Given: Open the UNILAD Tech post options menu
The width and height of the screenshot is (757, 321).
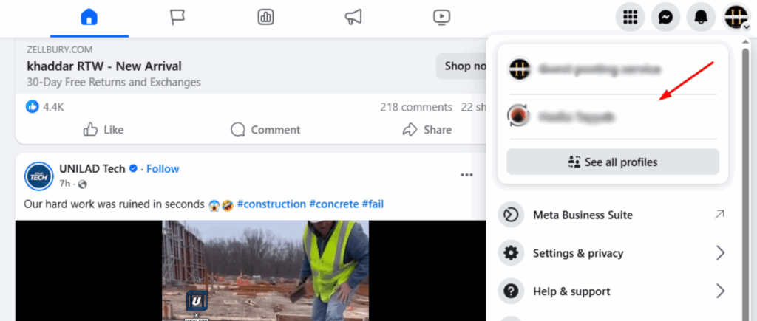Looking at the screenshot, I should point(466,175).
